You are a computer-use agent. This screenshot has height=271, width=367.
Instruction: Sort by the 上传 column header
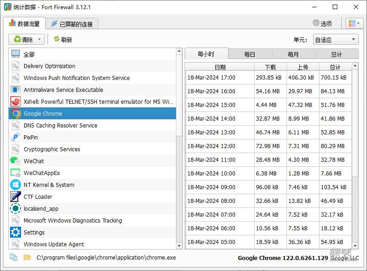point(303,67)
